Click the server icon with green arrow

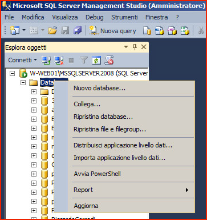pos(23,73)
